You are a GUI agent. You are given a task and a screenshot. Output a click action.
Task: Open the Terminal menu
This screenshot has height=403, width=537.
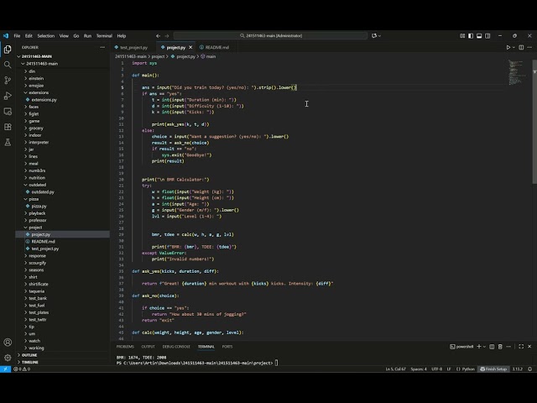(x=104, y=35)
